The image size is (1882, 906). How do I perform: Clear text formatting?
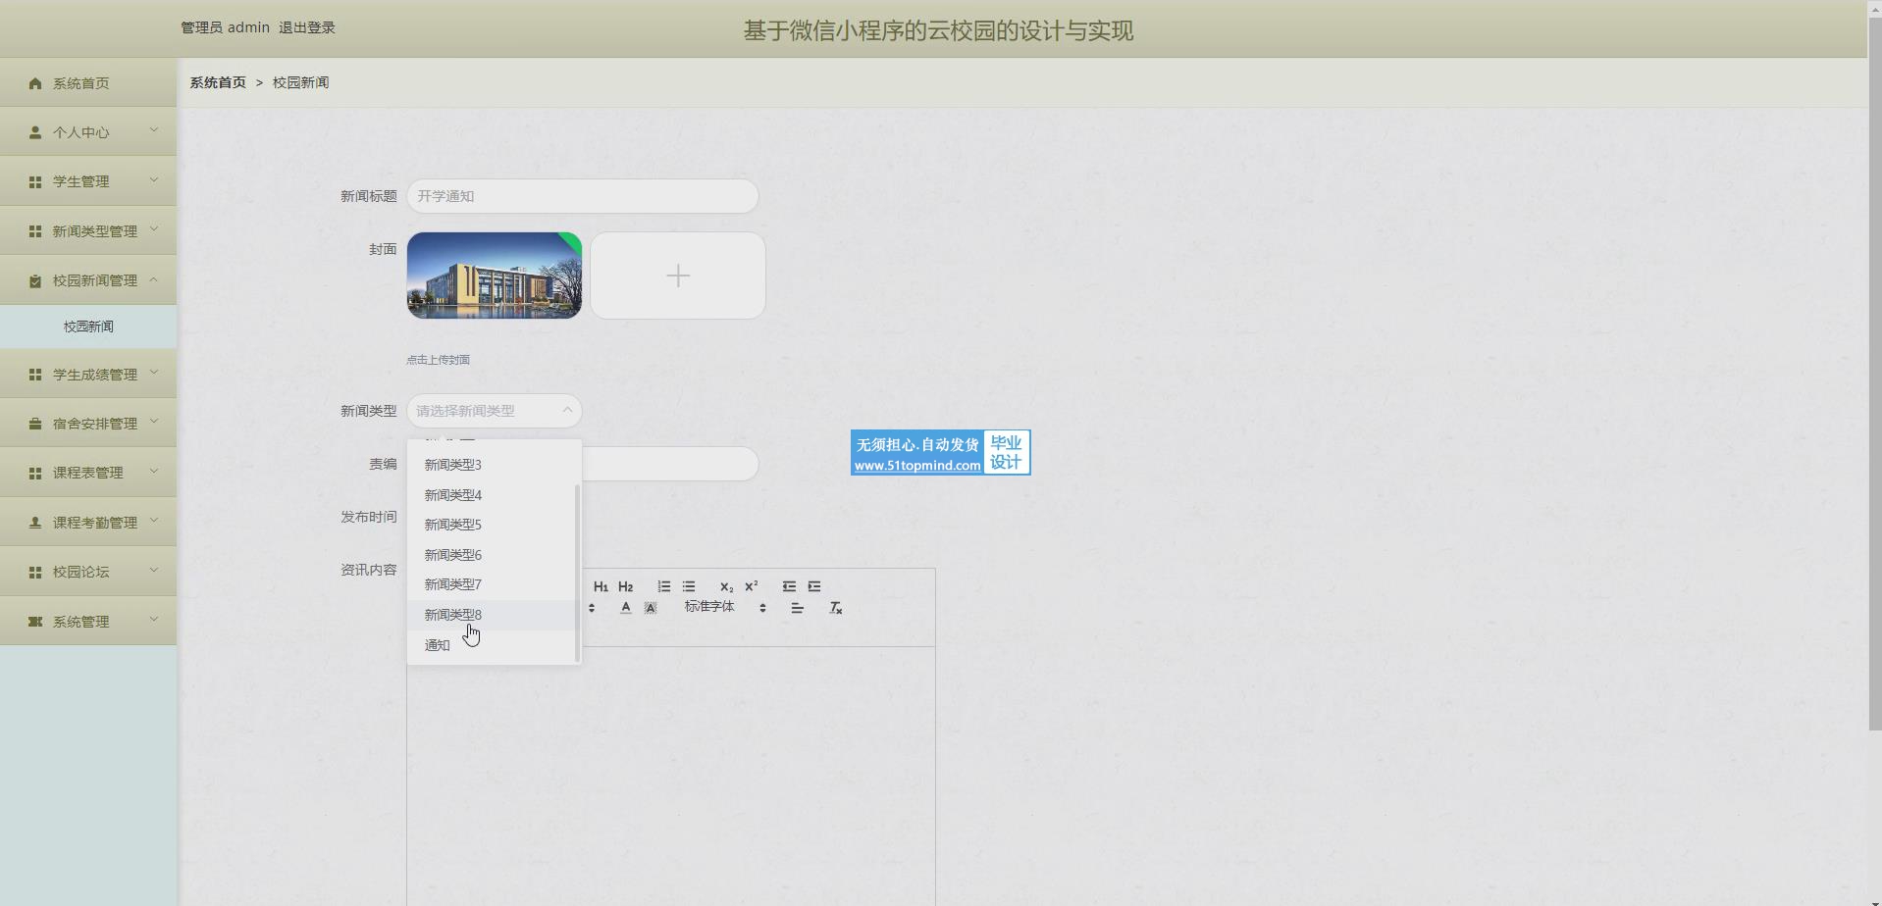(836, 608)
